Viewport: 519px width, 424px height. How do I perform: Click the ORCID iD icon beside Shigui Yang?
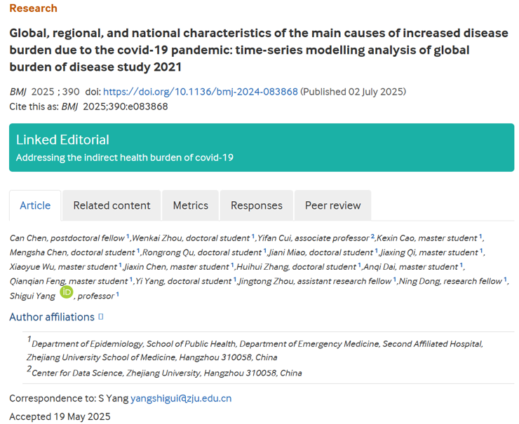(x=67, y=292)
